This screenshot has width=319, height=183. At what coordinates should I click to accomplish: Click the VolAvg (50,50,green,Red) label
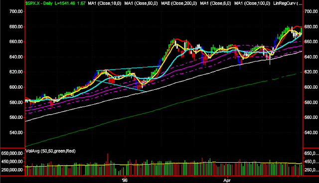(50, 151)
